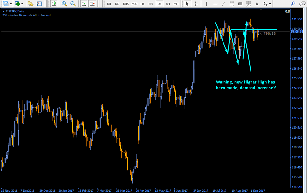This screenshot has width=307, height=193.
Task: Click price axis label 125.550
Action: point(297,78)
